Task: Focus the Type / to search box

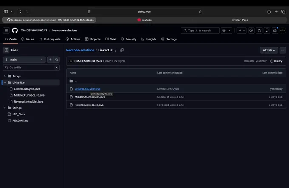Action: [200, 31]
